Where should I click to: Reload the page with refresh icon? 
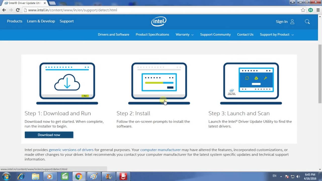coord(18,10)
